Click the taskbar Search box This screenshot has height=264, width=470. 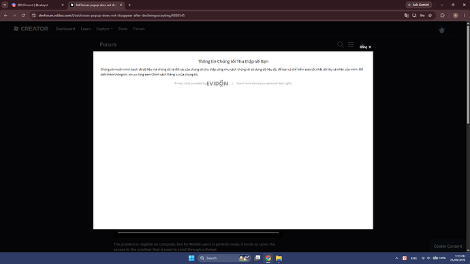pyautogui.click(x=224, y=258)
